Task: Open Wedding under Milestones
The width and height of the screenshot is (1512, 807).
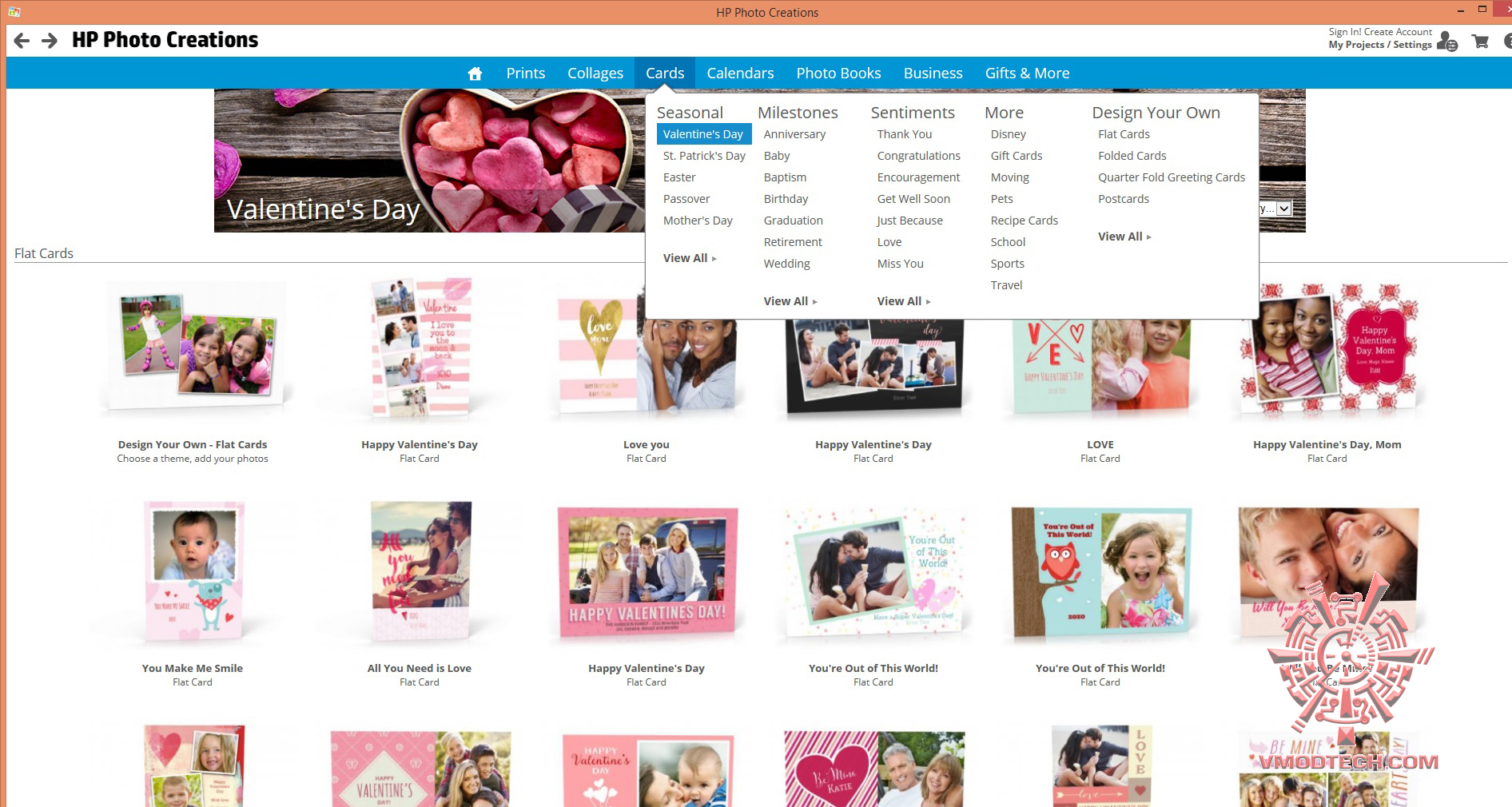Action: 786,264
